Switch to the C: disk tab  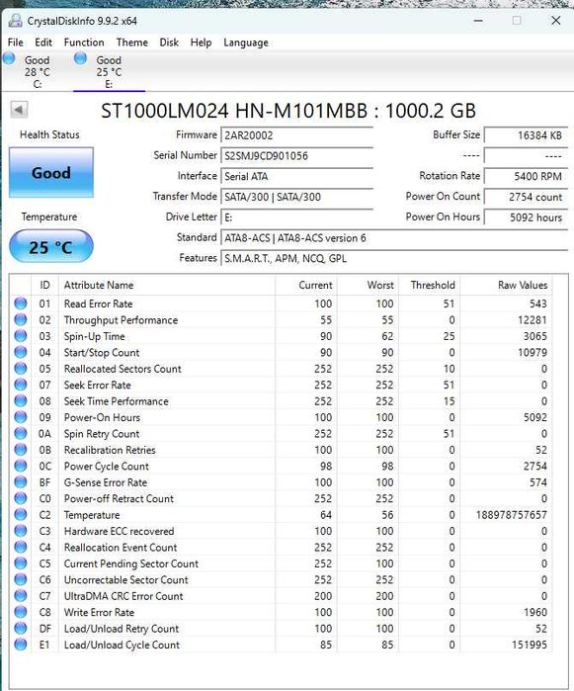(x=37, y=71)
